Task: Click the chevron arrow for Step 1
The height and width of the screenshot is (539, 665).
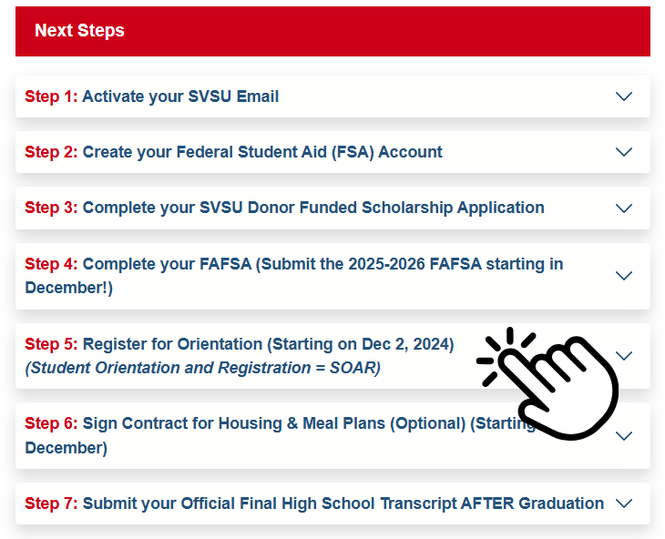Action: (x=624, y=97)
